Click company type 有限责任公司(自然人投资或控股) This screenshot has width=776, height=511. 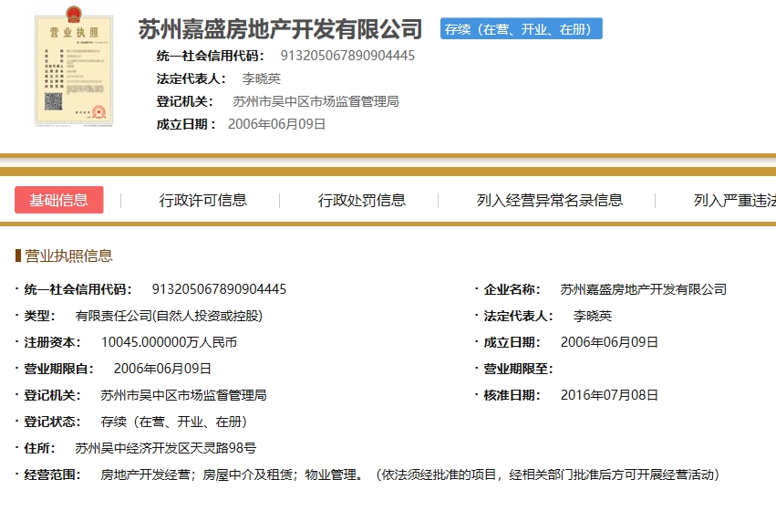coord(169,316)
